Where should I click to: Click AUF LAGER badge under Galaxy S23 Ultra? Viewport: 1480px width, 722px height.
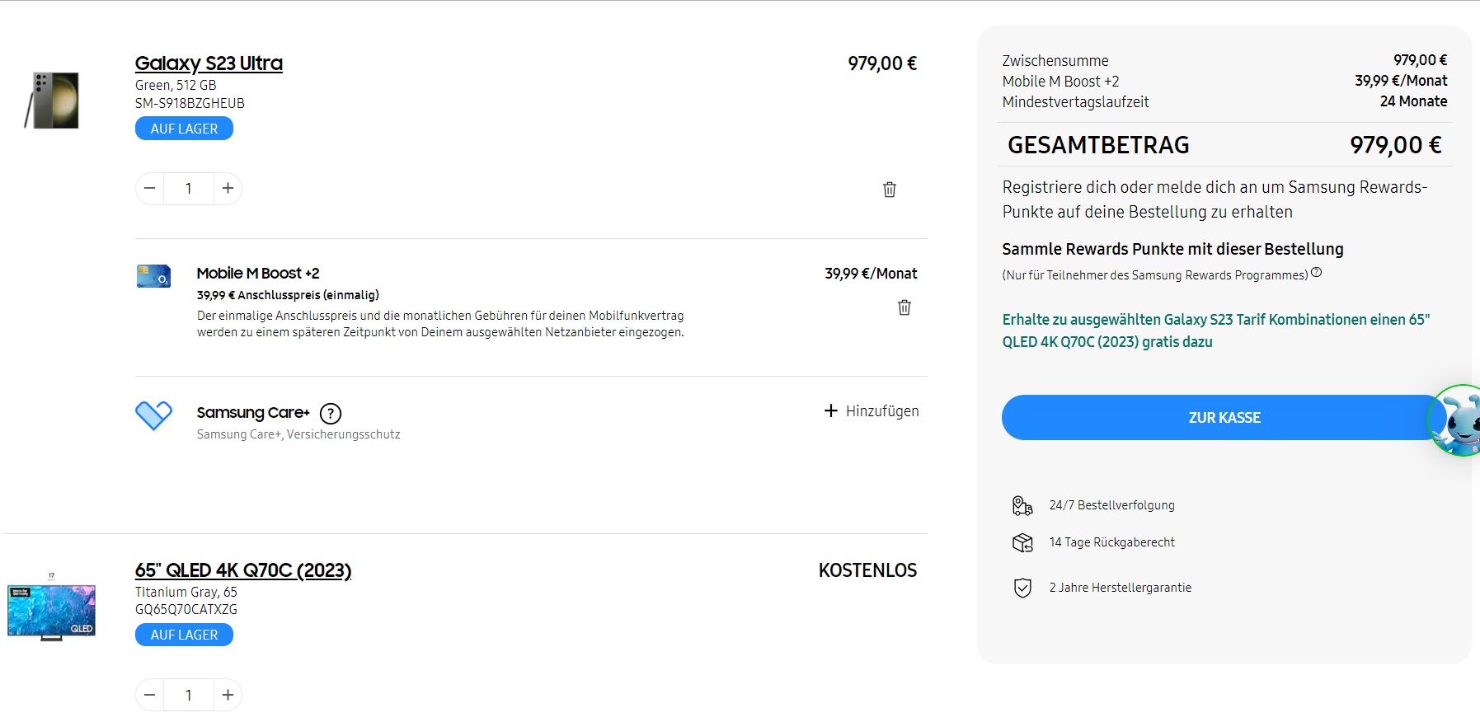(184, 129)
